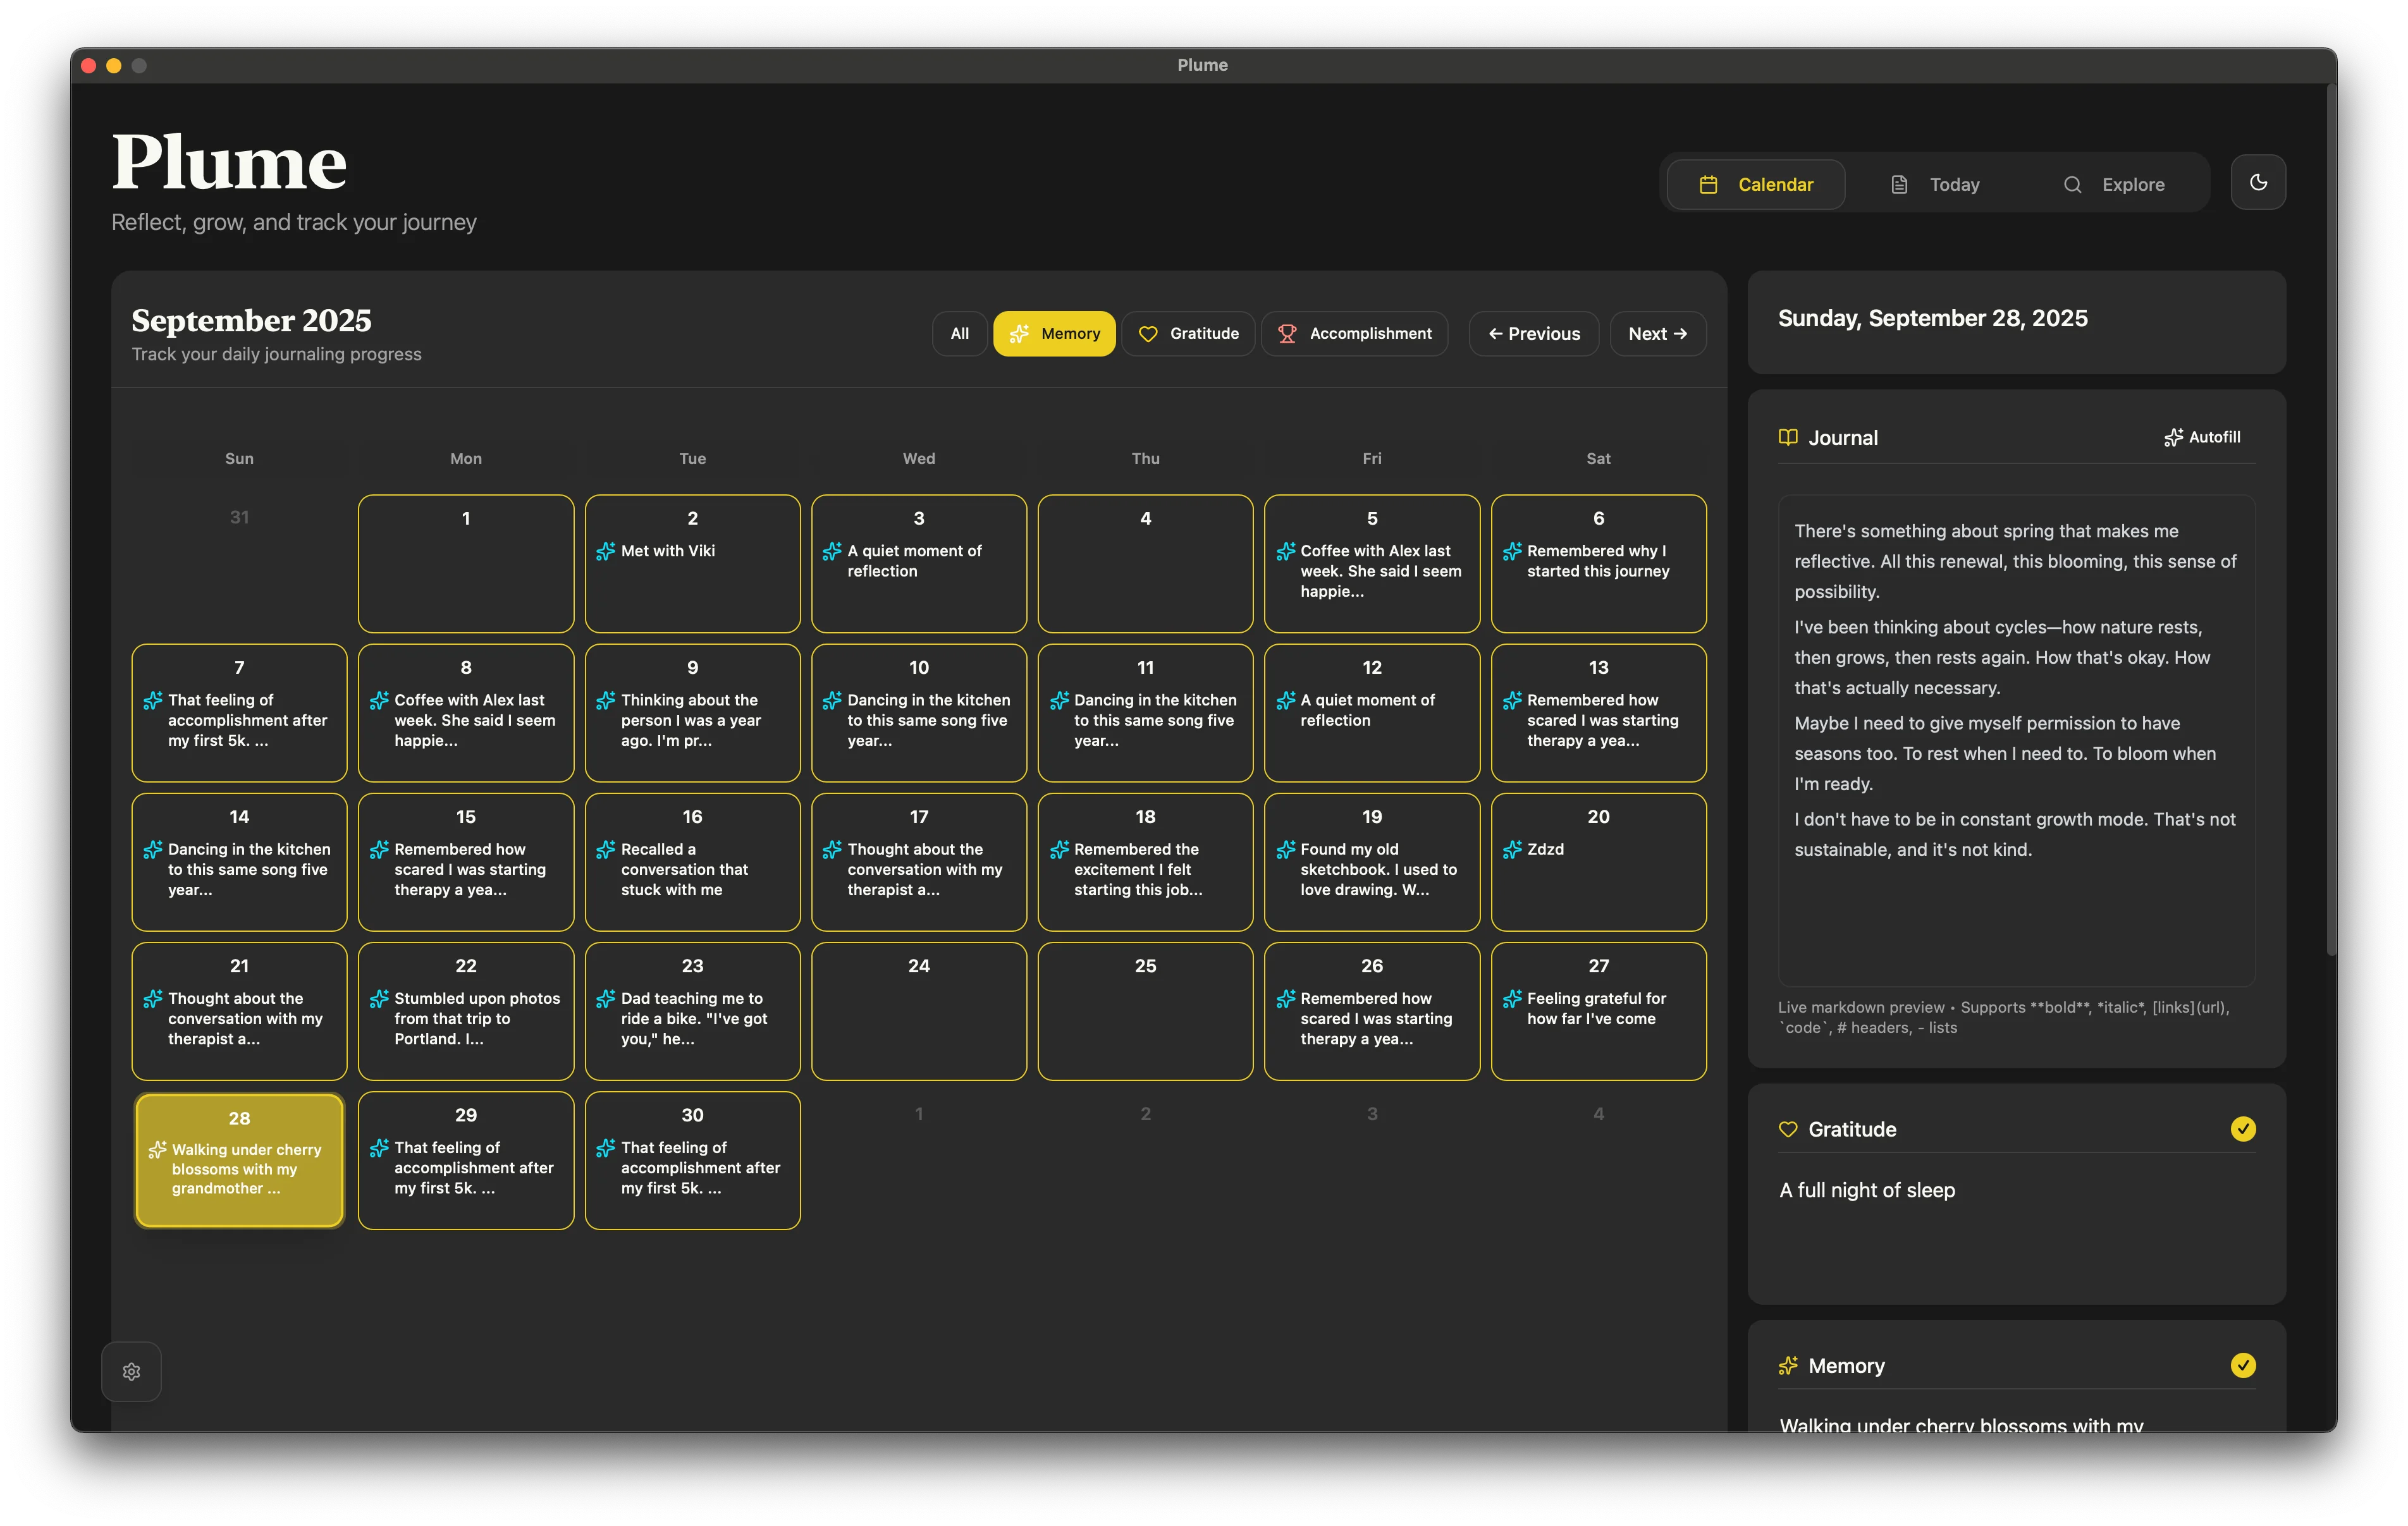Click into the Journal text area
This screenshot has height=1526, width=2408.
point(2015,740)
